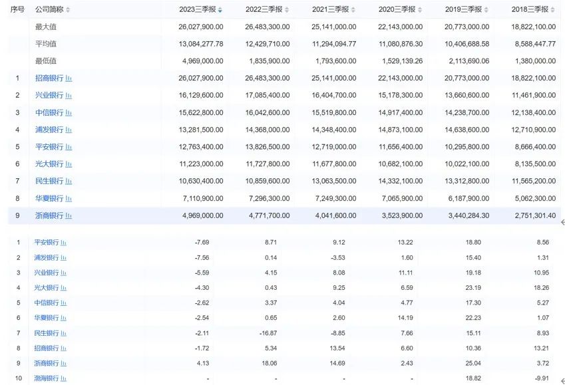Viewport: 565px width, 385px height.
Task: Select cell value 16,129,600.00
Action: point(201,96)
